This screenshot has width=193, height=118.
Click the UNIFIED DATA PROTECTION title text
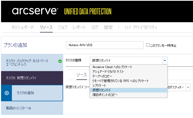[x=88, y=12]
